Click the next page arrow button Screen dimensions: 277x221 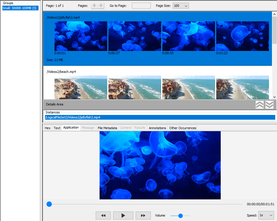(x=101, y=6)
